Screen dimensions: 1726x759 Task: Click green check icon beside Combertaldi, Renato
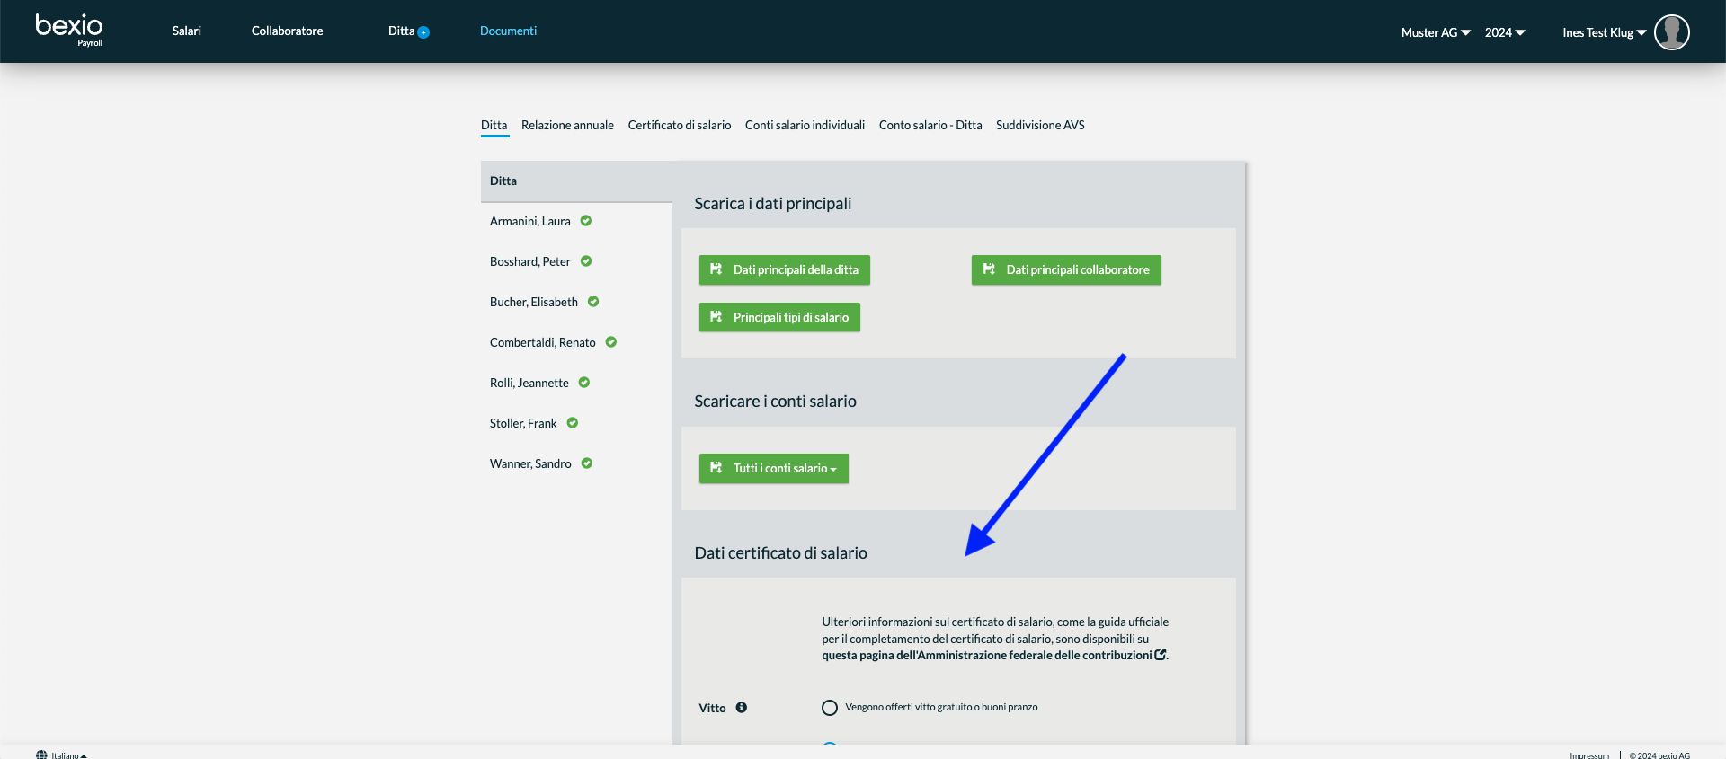[x=611, y=342]
